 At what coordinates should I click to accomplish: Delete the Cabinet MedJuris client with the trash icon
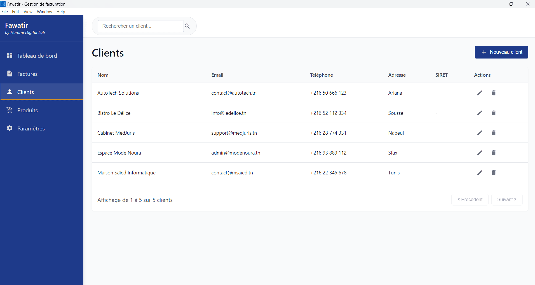click(494, 133)
